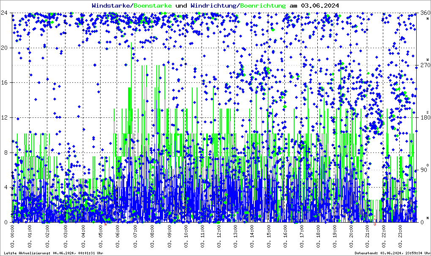This screenshot has width=431, height=256.
Task: Click the 4 label on the wind speed axis
Action: pyautogui.click(x=5, y=187)
